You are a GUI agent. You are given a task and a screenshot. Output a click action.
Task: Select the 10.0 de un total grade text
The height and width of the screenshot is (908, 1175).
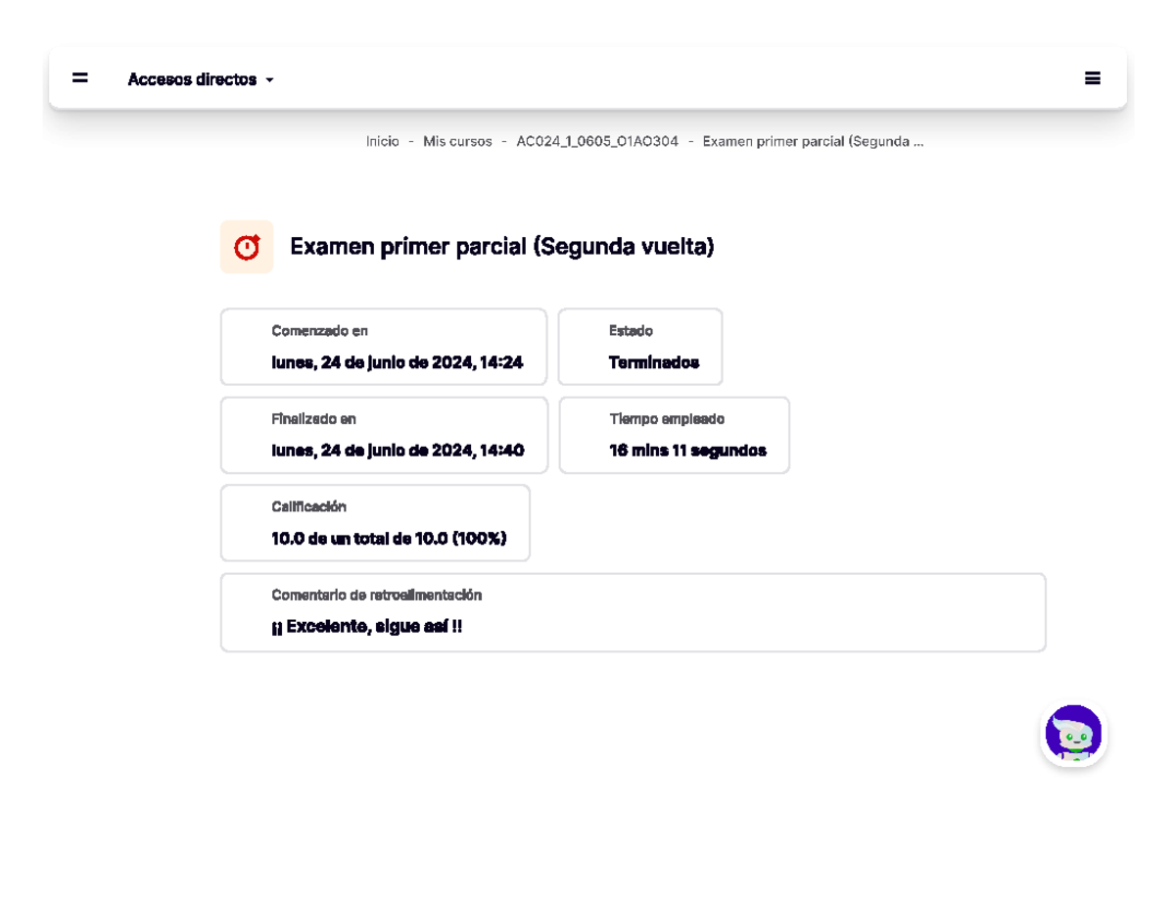389,538
